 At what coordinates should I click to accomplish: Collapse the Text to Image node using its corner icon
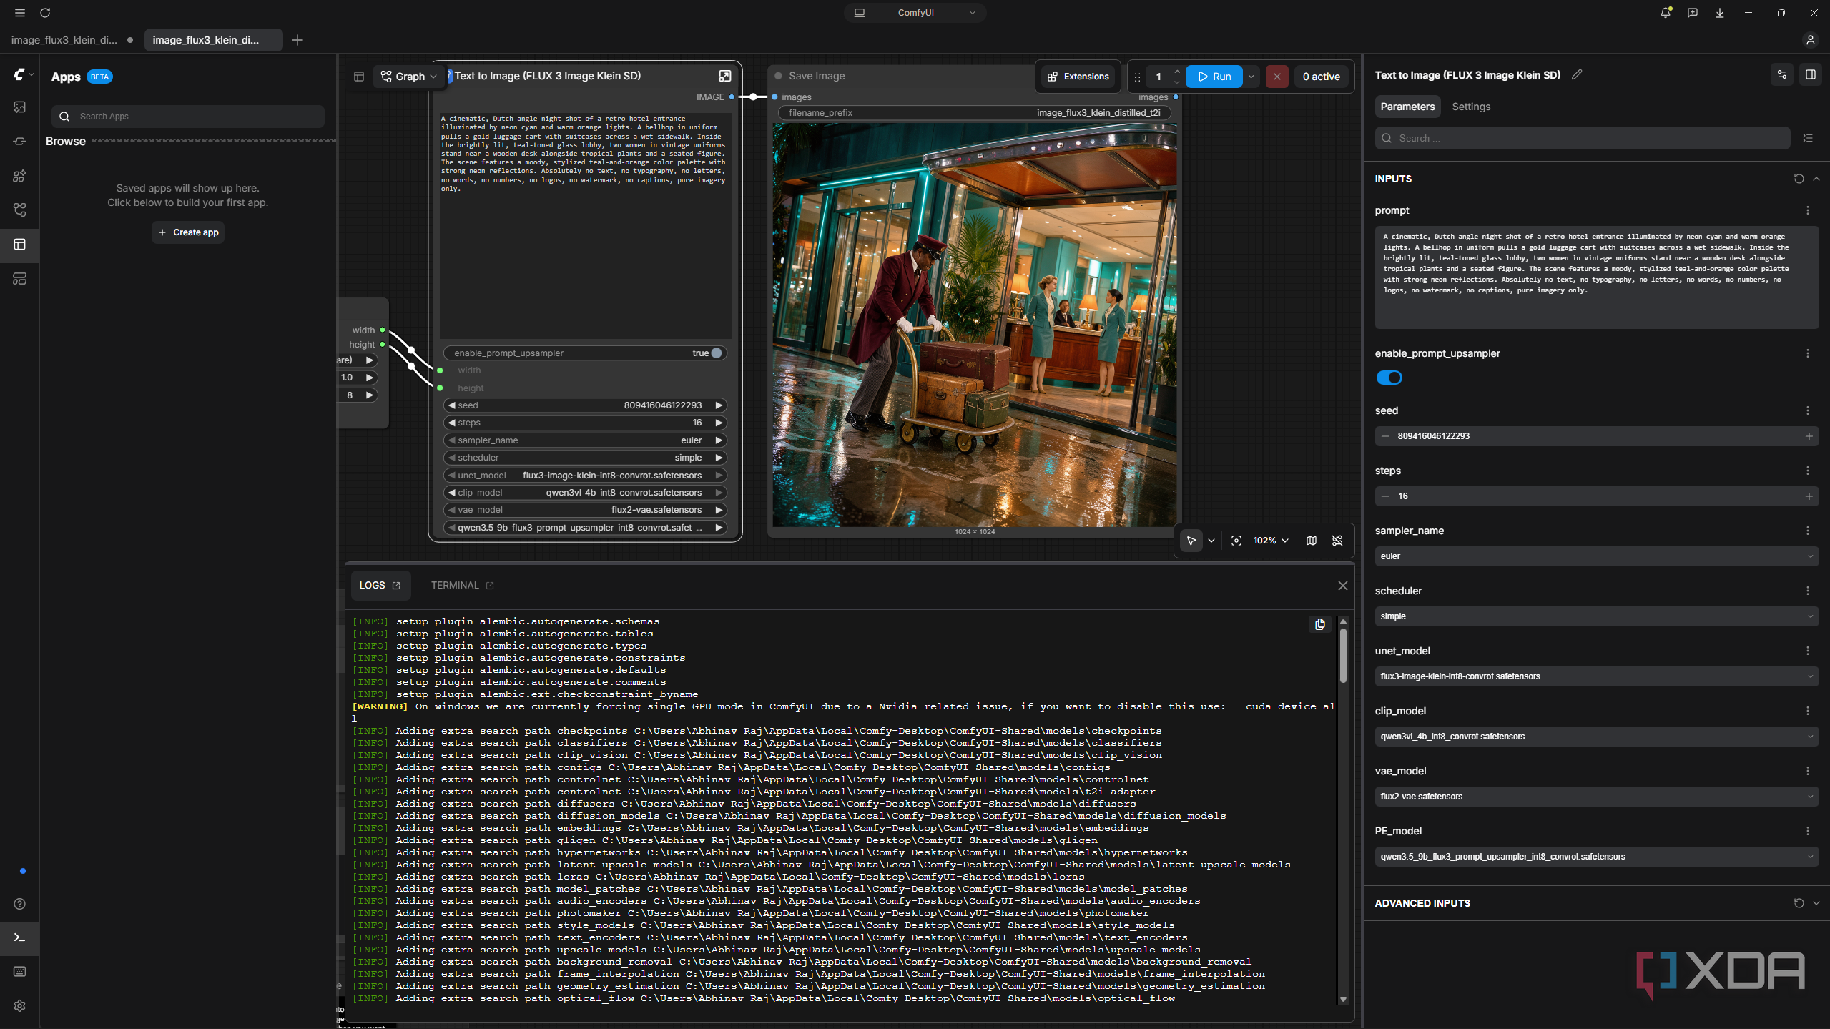(x=725, y=76)
